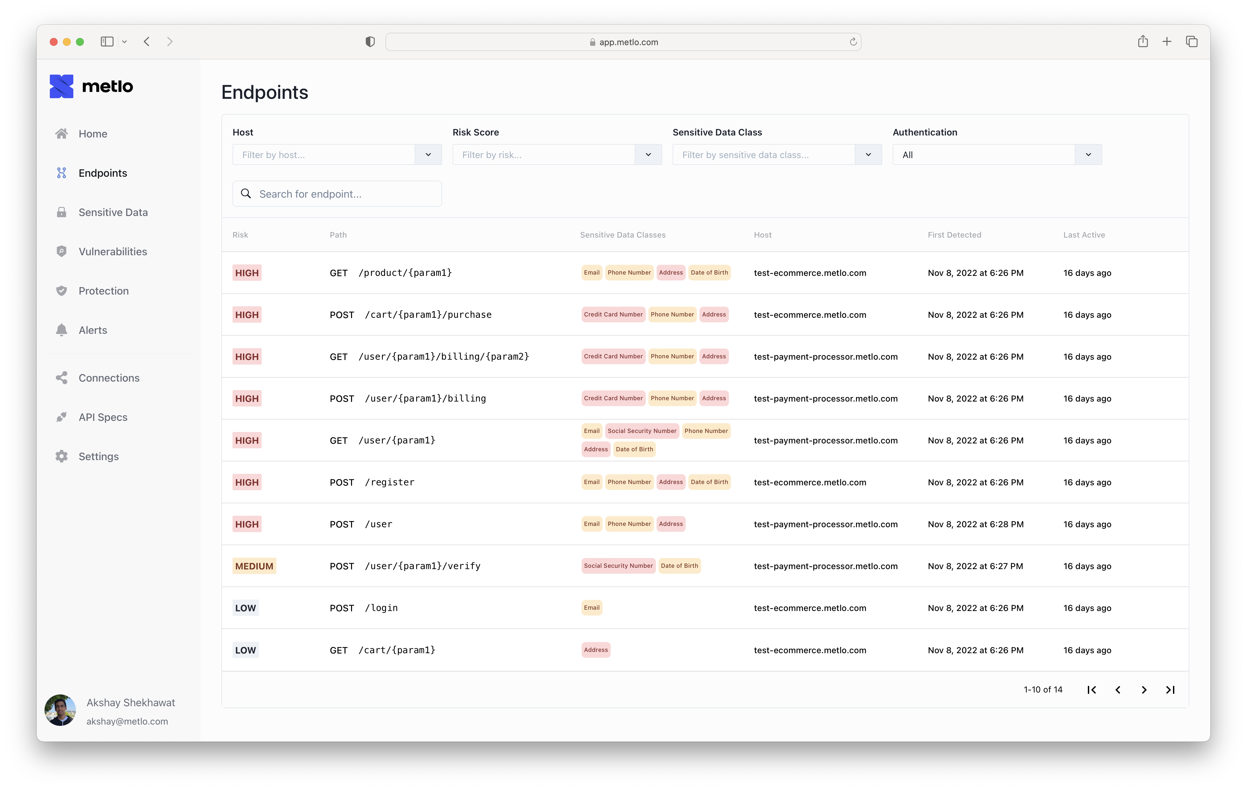
Task: Go to last page of results
Action: click(x=1170, y=690)
